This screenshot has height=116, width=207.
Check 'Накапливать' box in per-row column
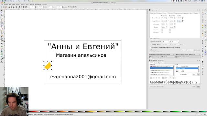tap(162, 32)
